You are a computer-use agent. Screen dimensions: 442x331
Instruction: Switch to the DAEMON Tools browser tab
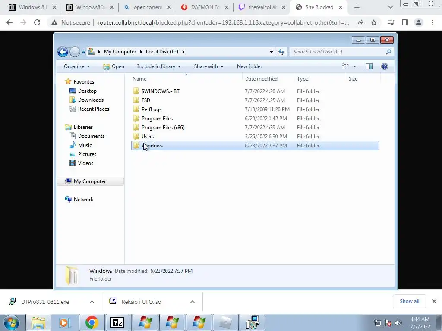(x=205, y=7)
